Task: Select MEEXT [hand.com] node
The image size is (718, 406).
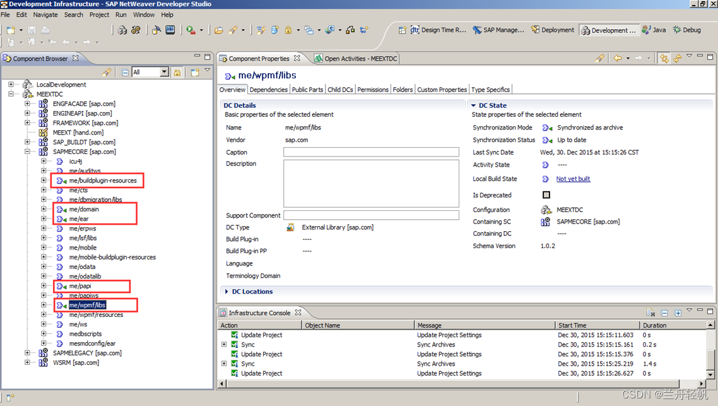Action: pos(78,133)
